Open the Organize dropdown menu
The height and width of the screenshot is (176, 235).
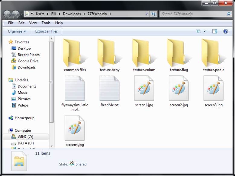pos(17,31)
